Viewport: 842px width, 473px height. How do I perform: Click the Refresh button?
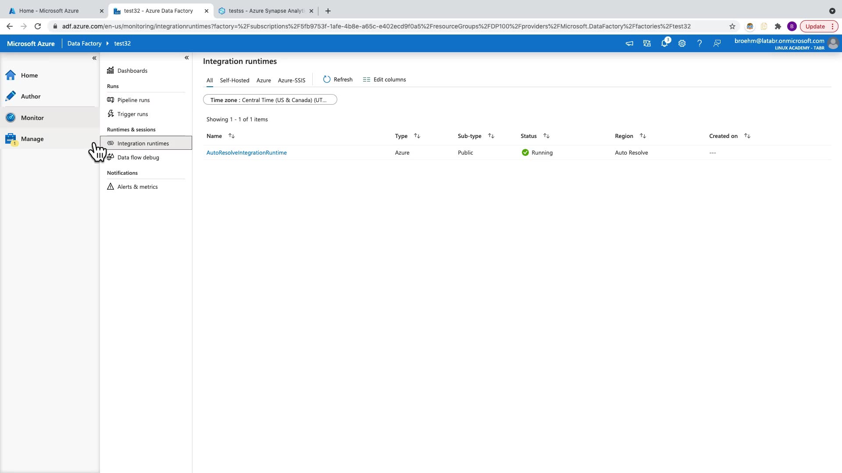(338, 79)
